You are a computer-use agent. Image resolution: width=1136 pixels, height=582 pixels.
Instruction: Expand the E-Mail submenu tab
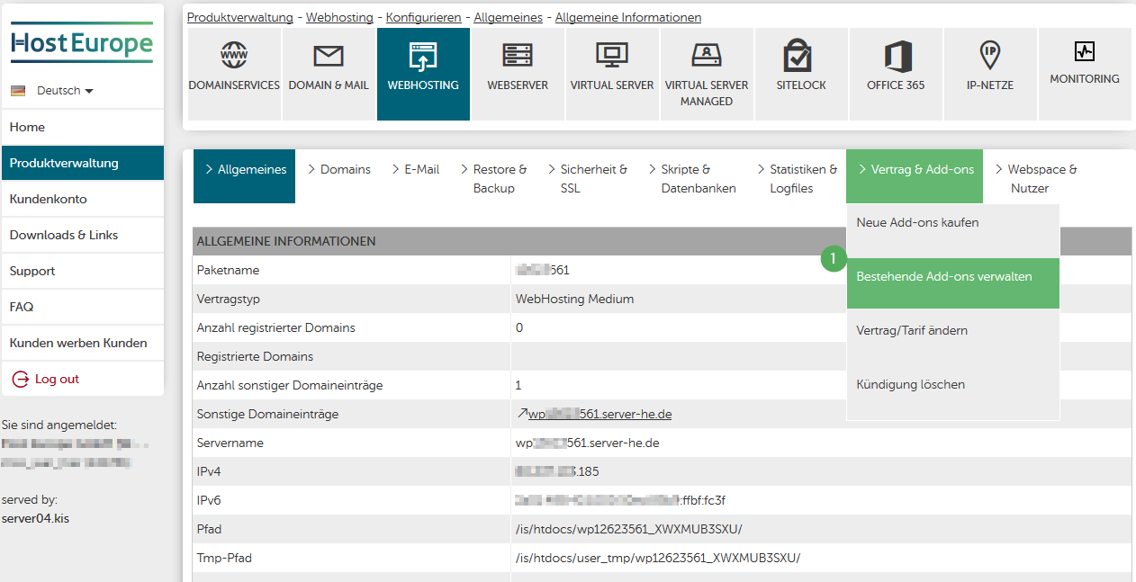pyautogui.click(x=416, y=169)
